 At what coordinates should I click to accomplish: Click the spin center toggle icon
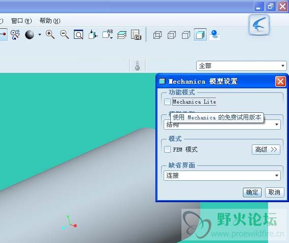tap(4, 35)
